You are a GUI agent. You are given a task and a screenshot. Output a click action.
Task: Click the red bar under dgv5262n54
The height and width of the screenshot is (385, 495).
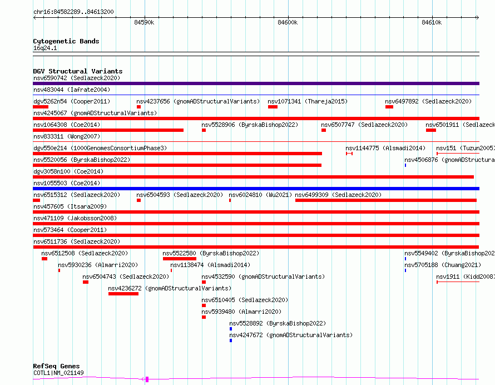[x=41, y=107]
